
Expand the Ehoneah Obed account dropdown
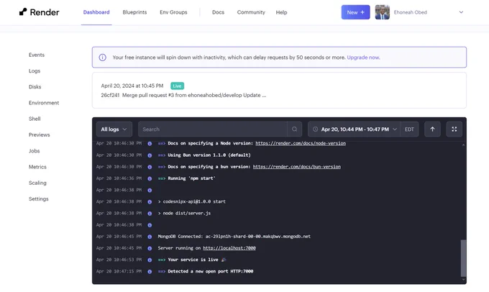coord(461,12)
